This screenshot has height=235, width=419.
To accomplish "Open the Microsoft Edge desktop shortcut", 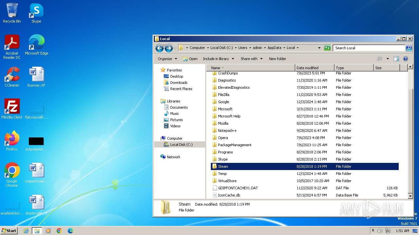I will click(36, 45).
